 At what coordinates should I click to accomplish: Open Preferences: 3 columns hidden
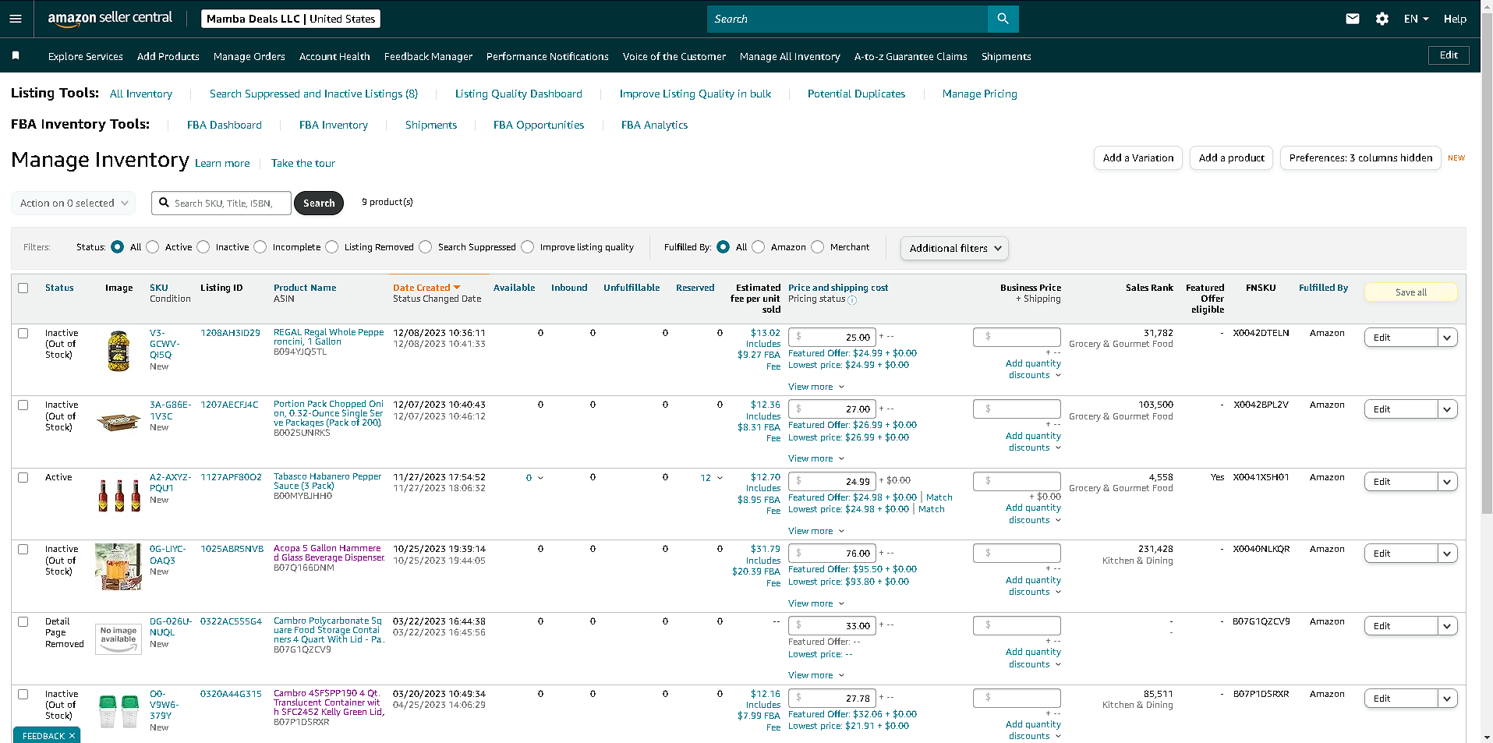tap(1360, 157)
